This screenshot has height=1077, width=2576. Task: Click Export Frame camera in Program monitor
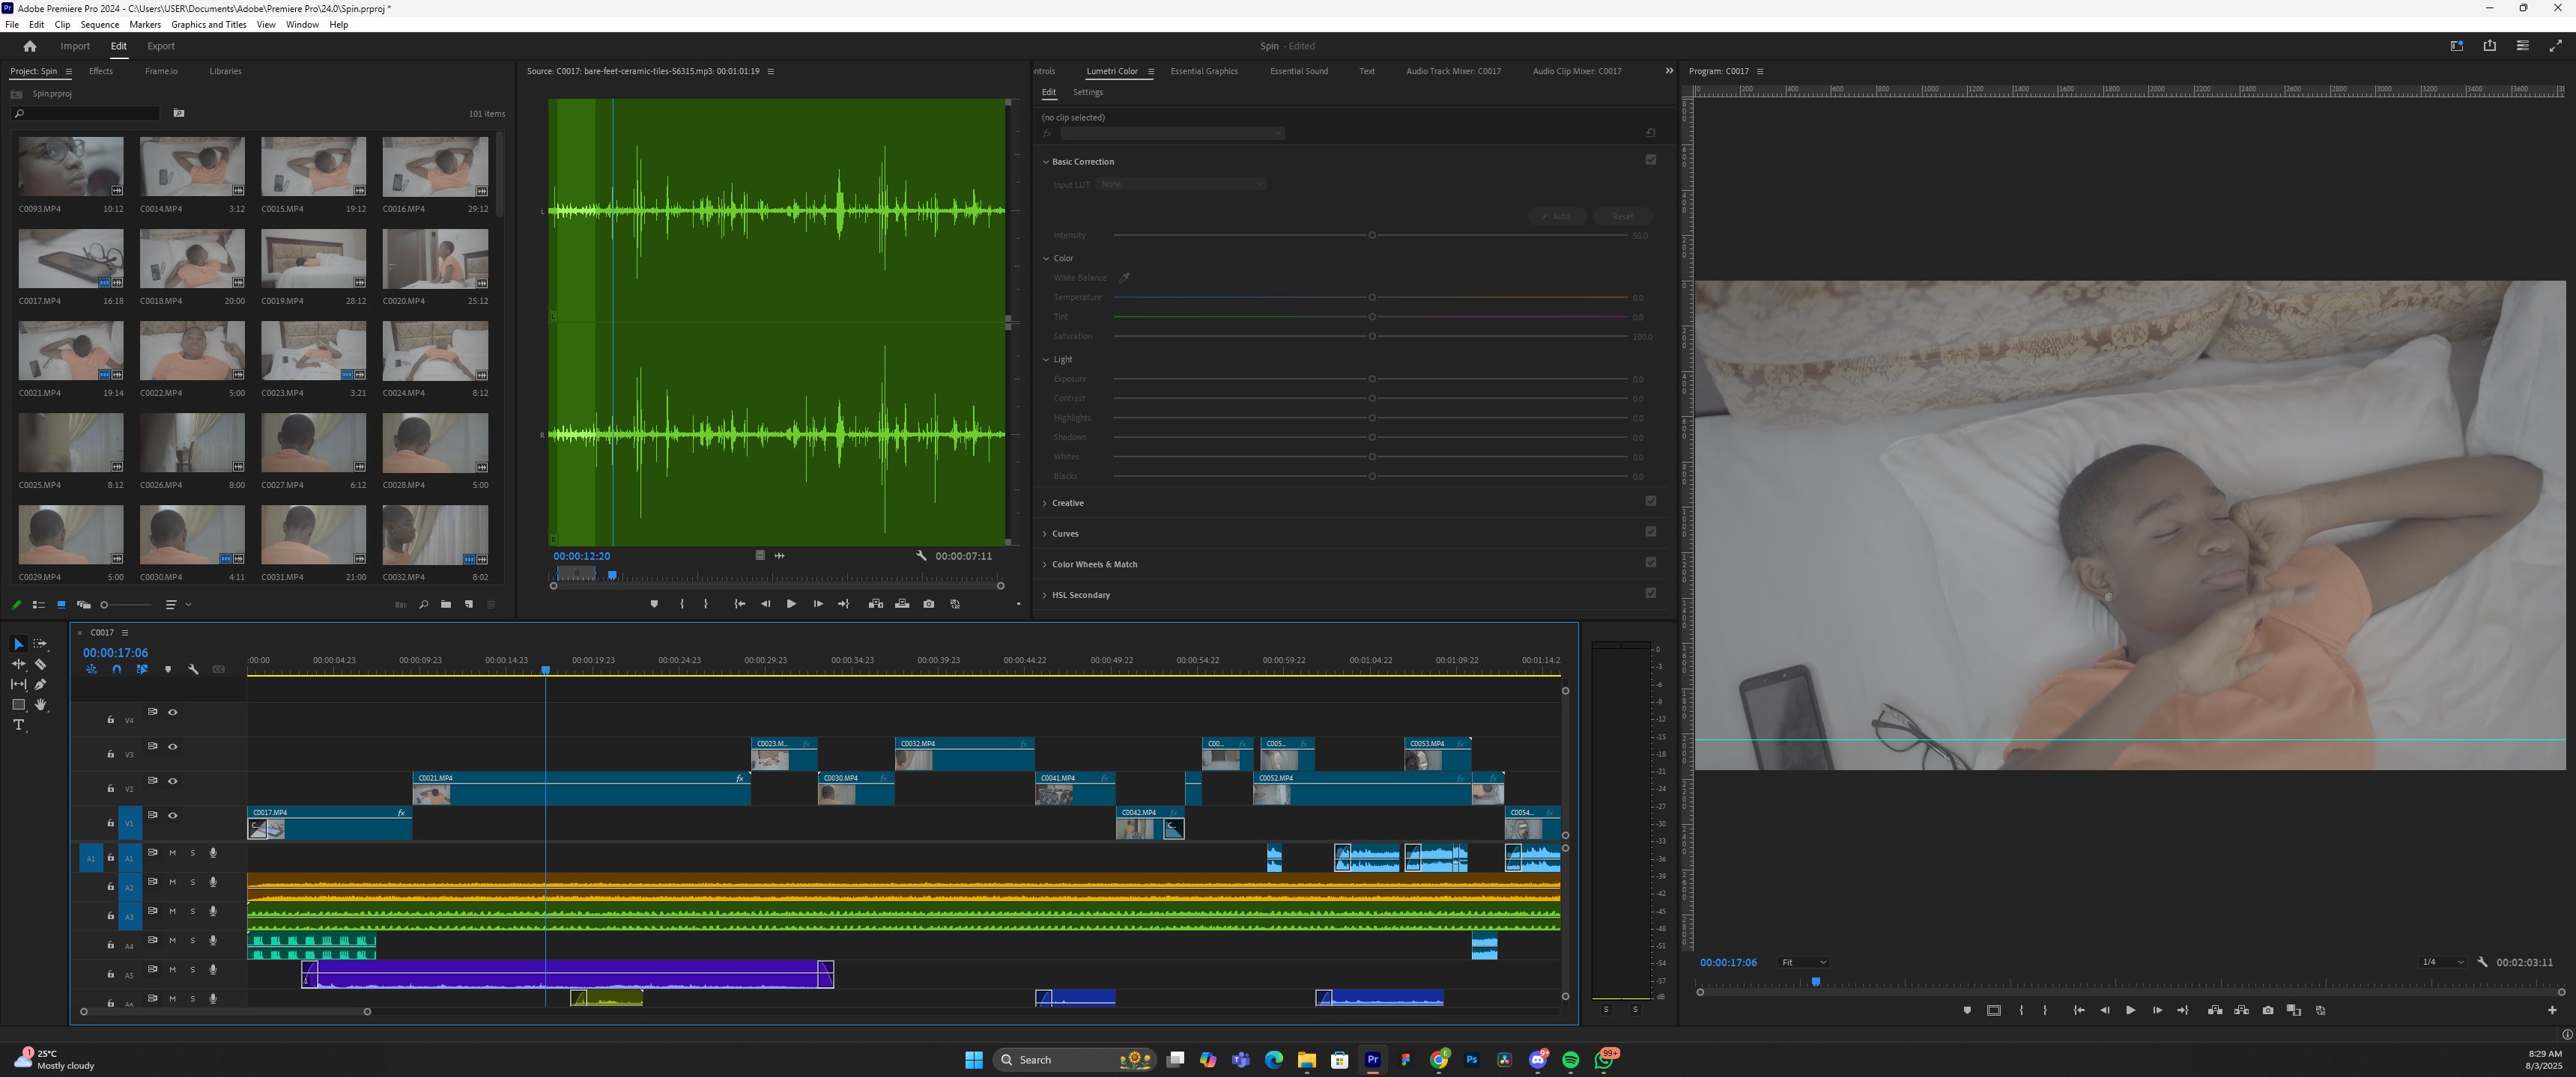coord(2267,1011)
